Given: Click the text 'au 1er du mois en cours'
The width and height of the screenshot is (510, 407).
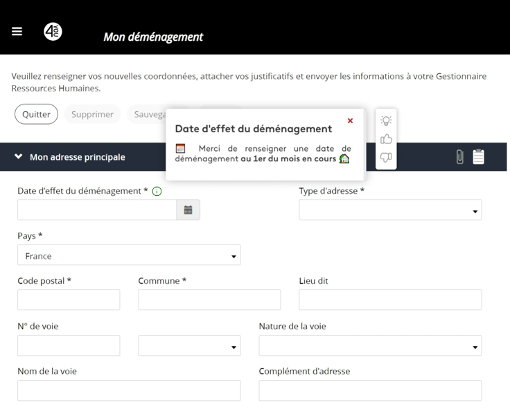Looking at the screenshot, I should pos(288,159).
